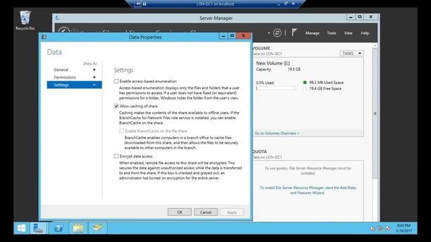The height and width of the screenshot is (242, 431).
Task: Open the Manage menu
Action: [x=312, y=33]
